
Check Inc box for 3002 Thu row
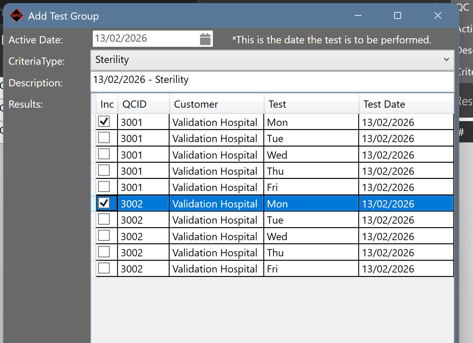pos(104,252)
